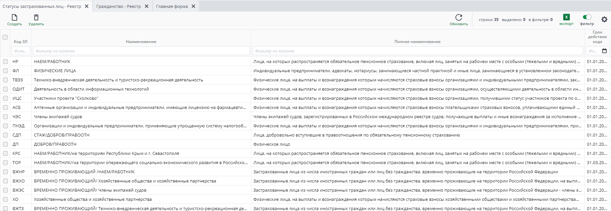Click the Создать new document icon

[15, 17]
